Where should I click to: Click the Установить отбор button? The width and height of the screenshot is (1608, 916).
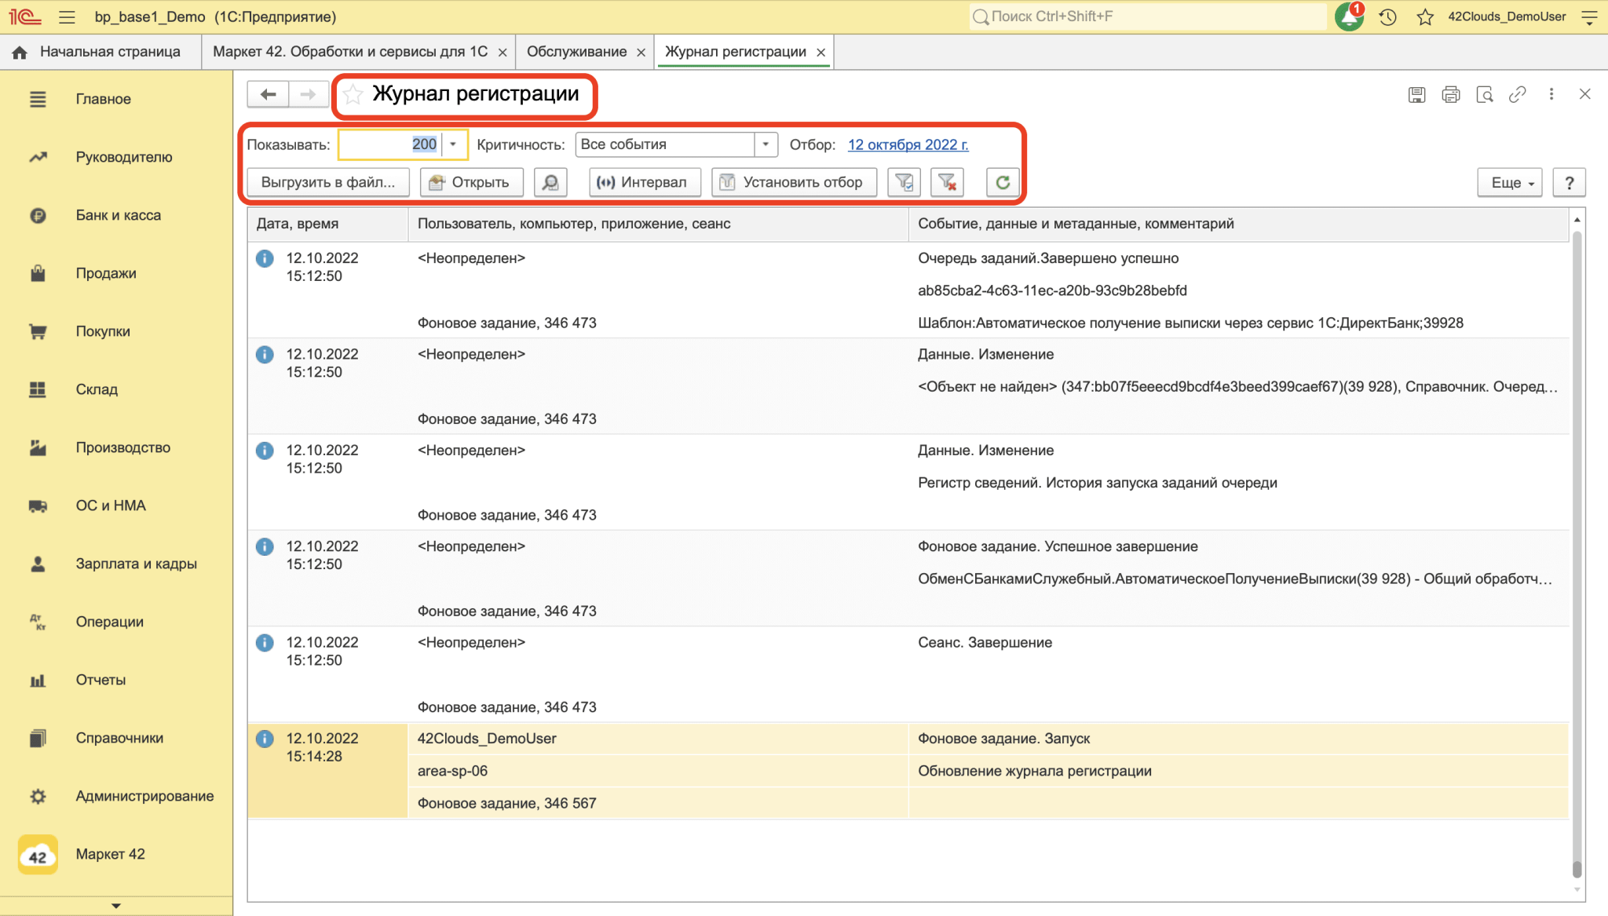pos(793,182)
